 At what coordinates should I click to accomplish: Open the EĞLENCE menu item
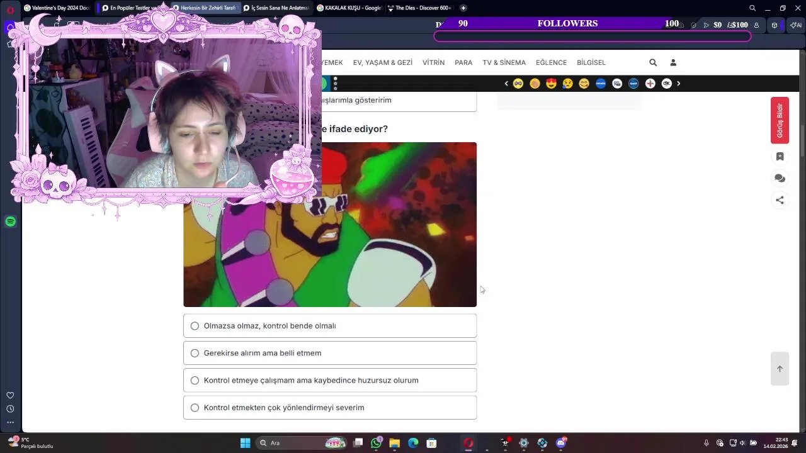[x=551, y=62]
